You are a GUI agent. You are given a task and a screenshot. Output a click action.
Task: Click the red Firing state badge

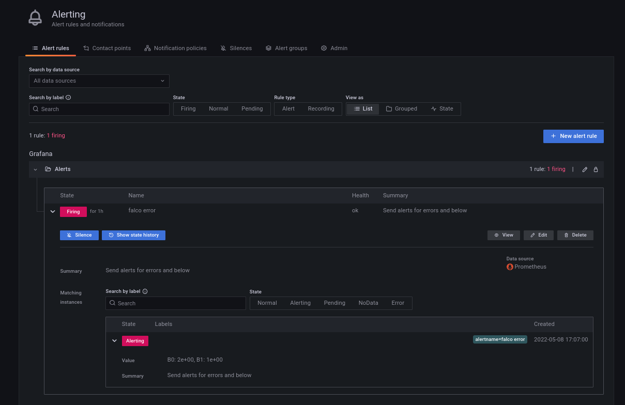click(x=73, y=211)
